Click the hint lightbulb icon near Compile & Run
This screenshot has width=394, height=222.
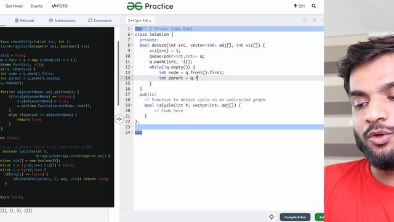271,216
